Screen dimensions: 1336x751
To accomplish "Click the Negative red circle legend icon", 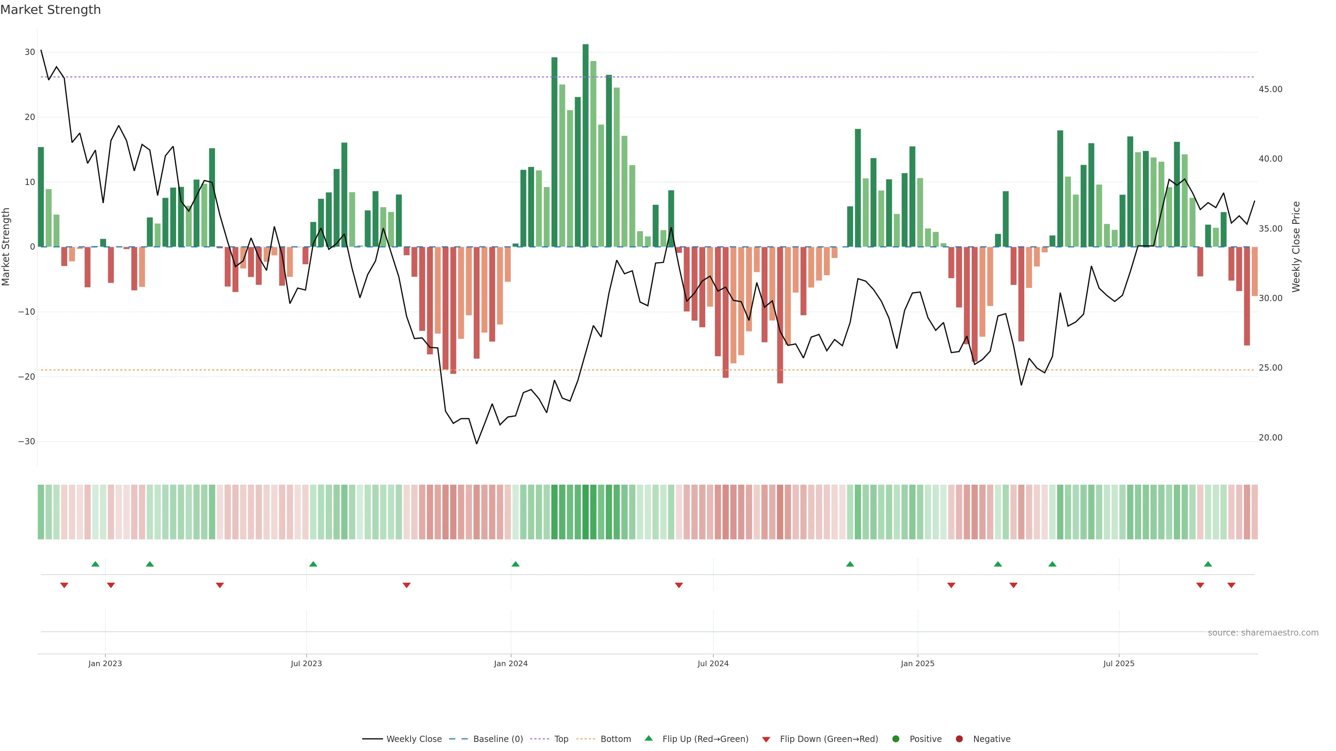I will point(959,738).
